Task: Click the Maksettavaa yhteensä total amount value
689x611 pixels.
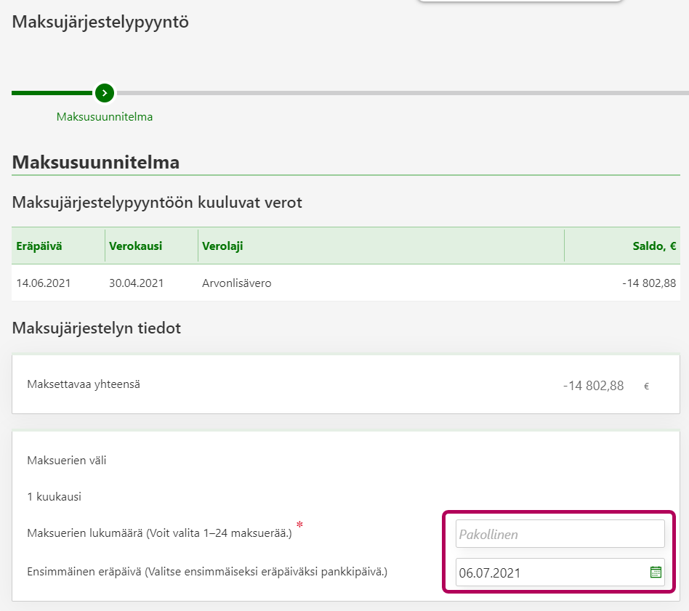Action: [593, 386]
